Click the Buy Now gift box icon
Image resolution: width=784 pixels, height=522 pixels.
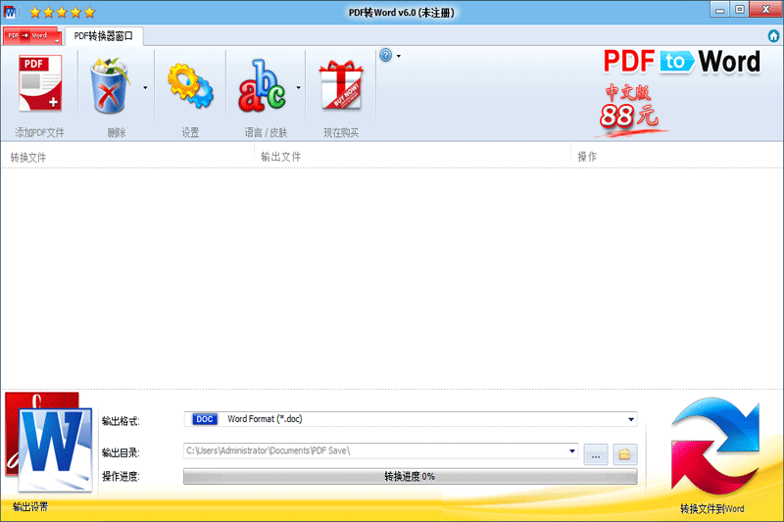340,86
